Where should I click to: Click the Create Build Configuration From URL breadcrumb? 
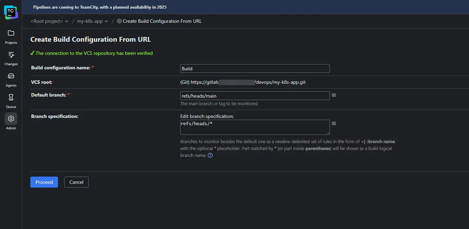(x=162, y=21)
